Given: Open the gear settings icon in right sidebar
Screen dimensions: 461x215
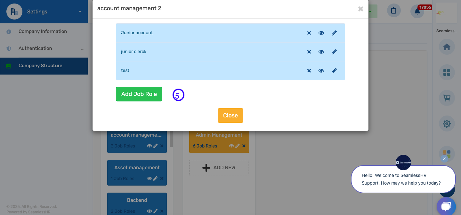Looking at the screenshot, I should coord(447,123).
